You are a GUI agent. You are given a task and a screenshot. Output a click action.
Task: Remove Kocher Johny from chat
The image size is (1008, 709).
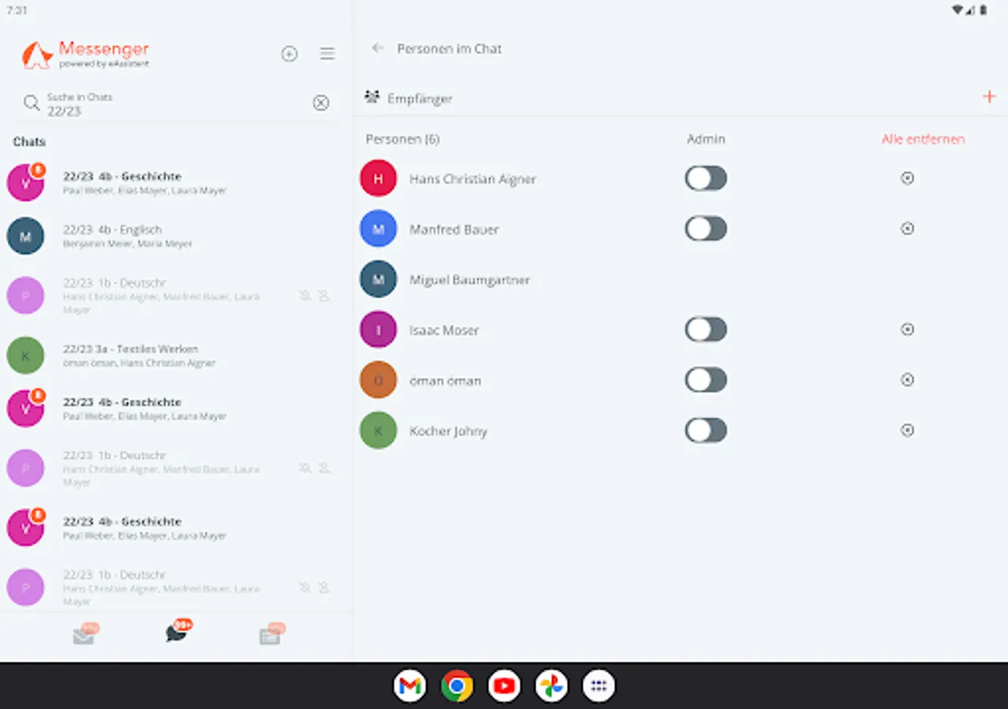click(907, 430)
